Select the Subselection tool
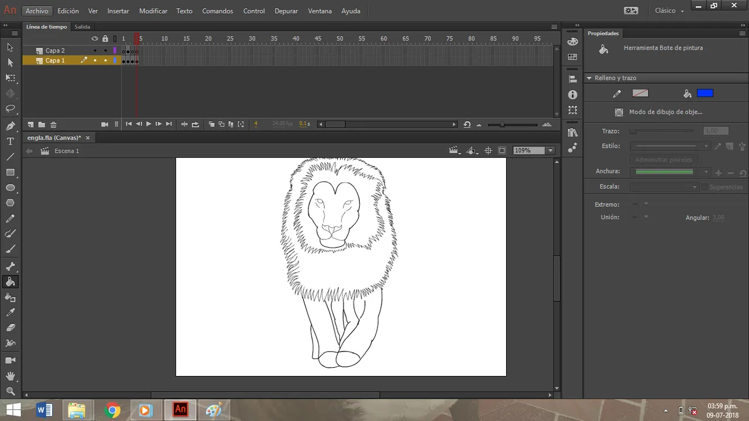The image size is (749, 421). 10,62
